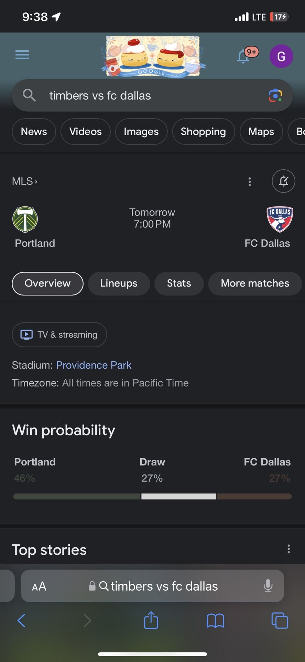Tap the Safari share icon
This screenshot has height=662, width=305.
[x=151, y=620]
